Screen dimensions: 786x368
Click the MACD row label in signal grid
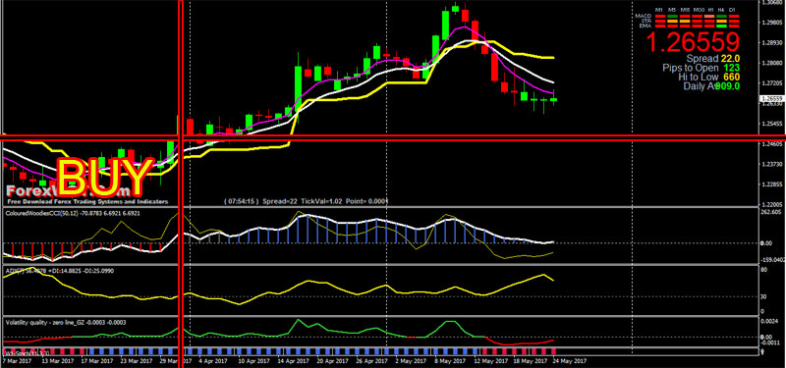[644, 16]
